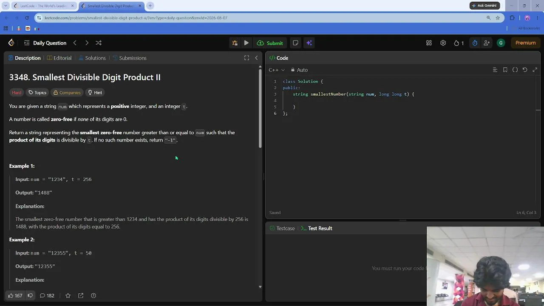Bookmark code with the bookmark icon
Screen dimensions: 544x306
505,70
